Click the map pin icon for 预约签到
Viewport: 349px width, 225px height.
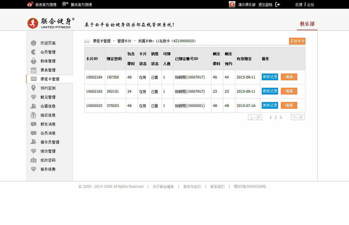[34, 88]
